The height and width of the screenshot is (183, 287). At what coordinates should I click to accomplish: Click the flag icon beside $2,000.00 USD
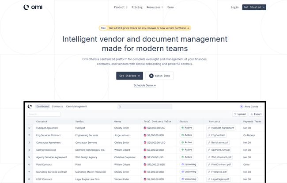145,179
